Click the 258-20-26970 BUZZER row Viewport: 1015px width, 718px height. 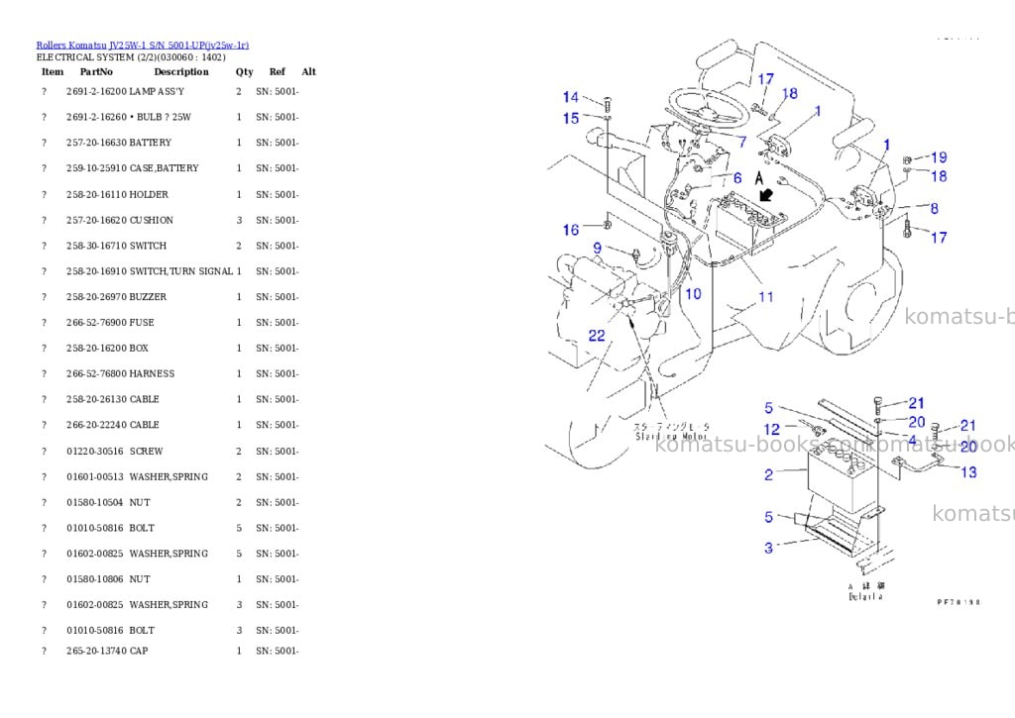click(x=169, y=297)
